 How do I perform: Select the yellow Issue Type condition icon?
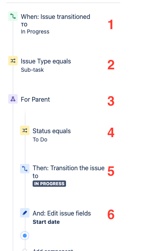point(13,61)
